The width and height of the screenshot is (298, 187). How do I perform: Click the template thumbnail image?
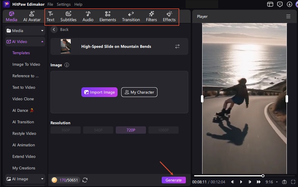(65, 46)
